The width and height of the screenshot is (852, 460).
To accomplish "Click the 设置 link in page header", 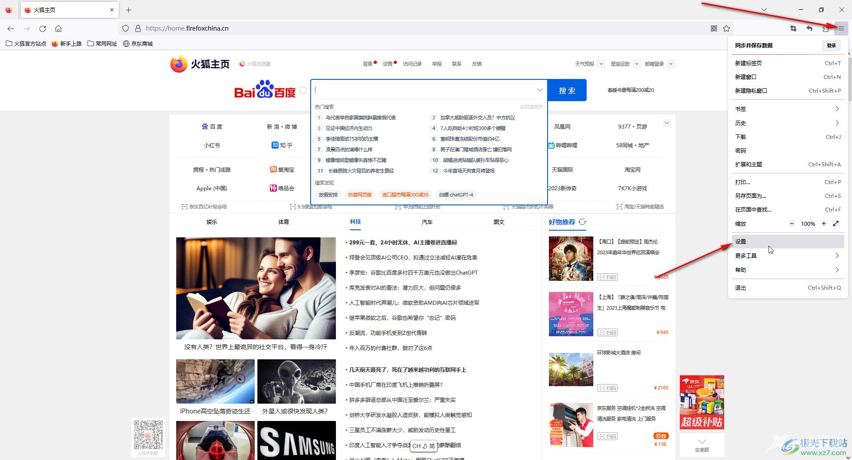I will click(388, 64).
